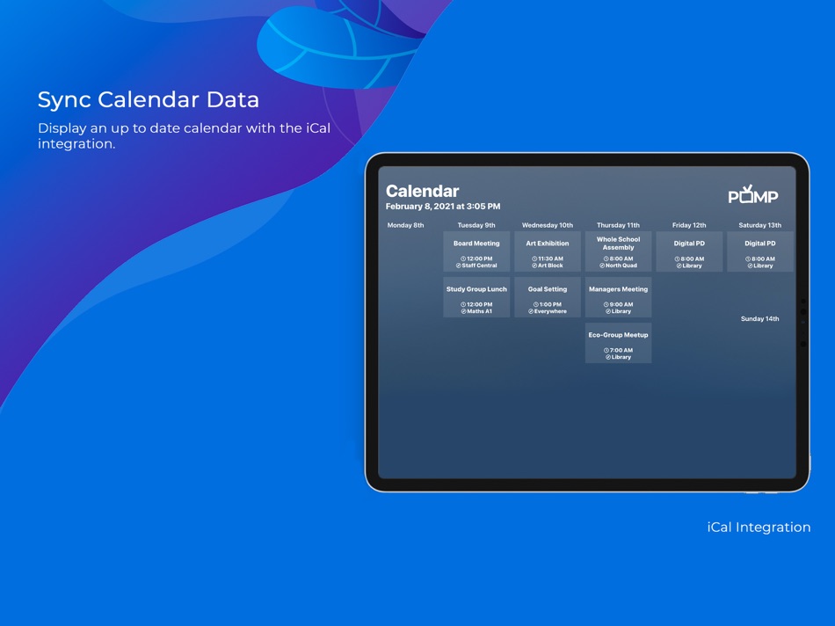Click the Saturday 13th column header

760,225
